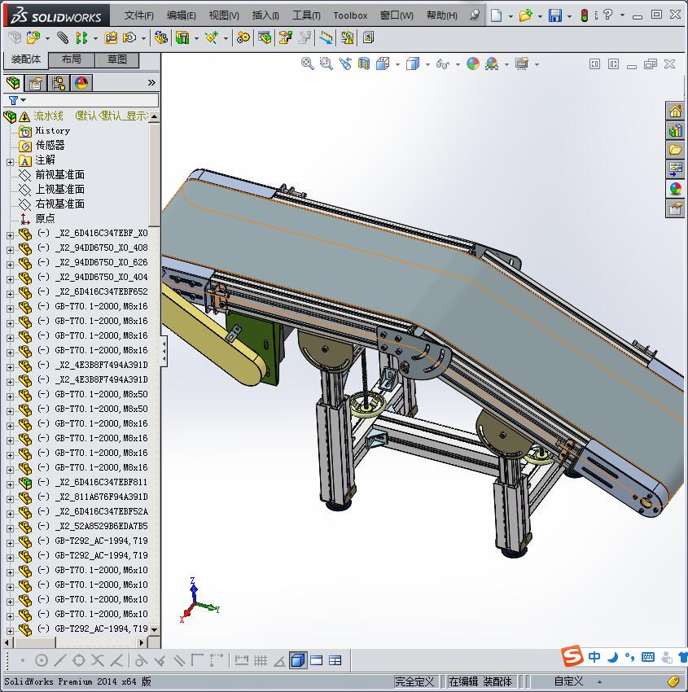Click the feature tree scroll-up arrow

(x=155, y=117)
